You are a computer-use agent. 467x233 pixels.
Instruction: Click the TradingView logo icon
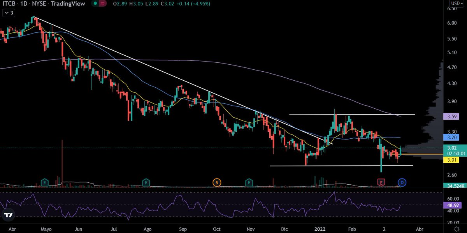8,215
